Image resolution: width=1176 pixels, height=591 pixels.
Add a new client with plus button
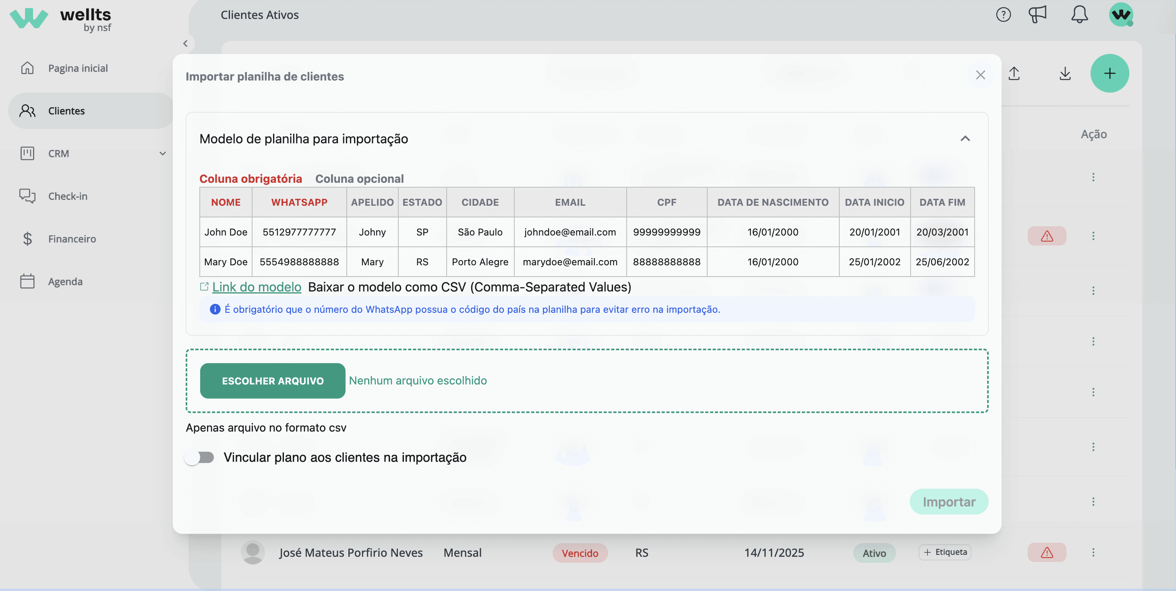1110,74
